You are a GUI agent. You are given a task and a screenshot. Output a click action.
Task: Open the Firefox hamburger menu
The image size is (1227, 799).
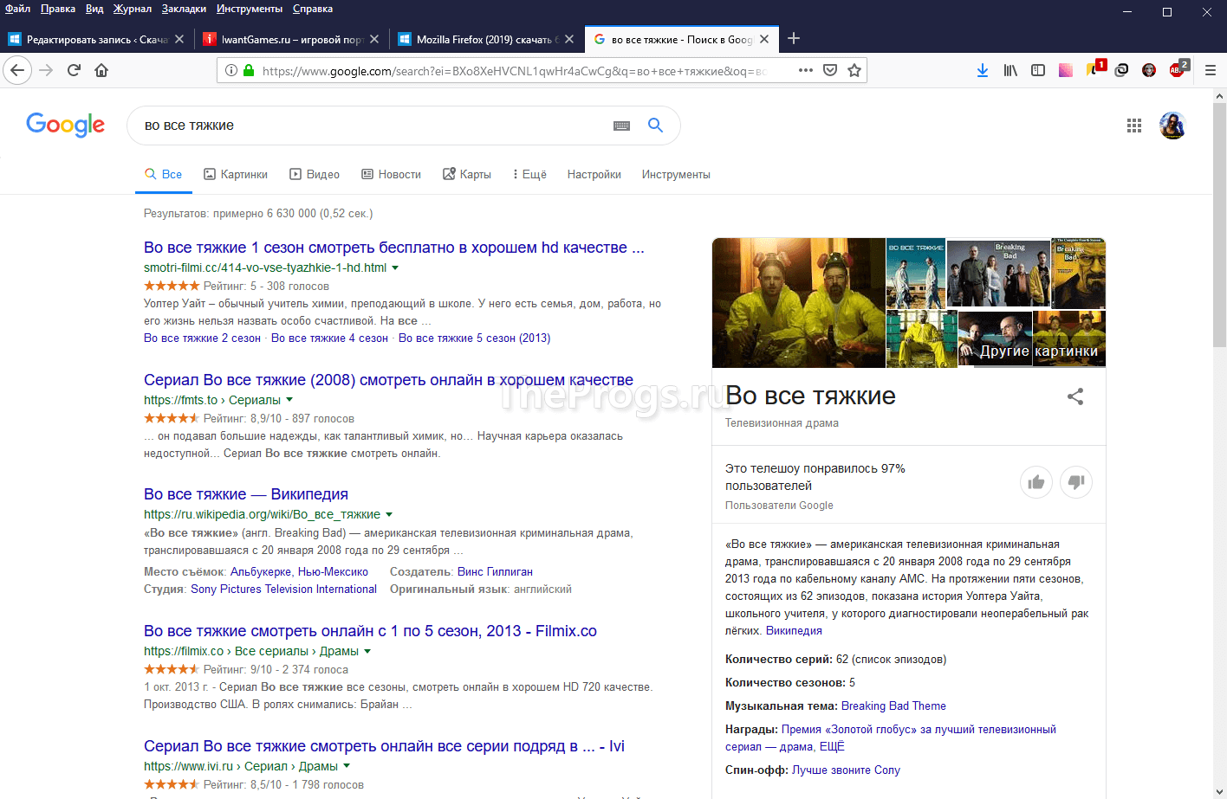[x=1211, y=70]
